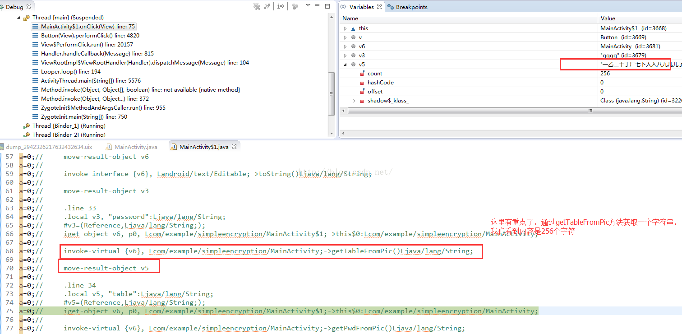Expand the 'v' Button variable
This screenshot has height=334, width=682.
coord(346,37)
